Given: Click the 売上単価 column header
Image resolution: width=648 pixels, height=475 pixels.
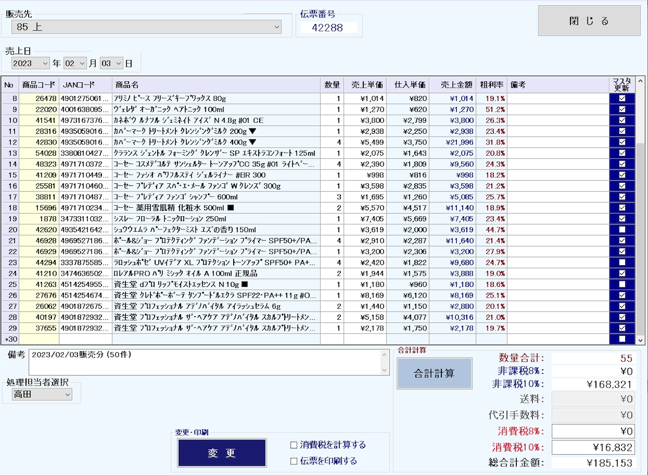Looking at the screenshot, I should [365, 85].
